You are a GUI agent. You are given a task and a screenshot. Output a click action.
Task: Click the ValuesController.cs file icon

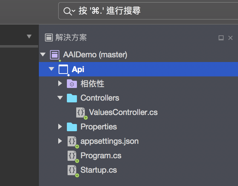[81, 112]
